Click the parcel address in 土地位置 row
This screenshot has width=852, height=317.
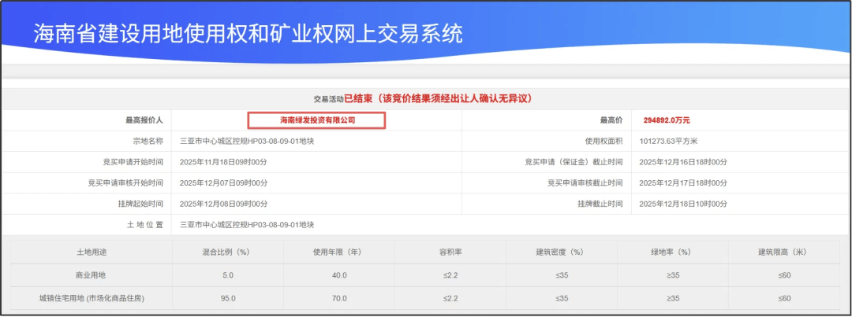click(x=247, y=225)
